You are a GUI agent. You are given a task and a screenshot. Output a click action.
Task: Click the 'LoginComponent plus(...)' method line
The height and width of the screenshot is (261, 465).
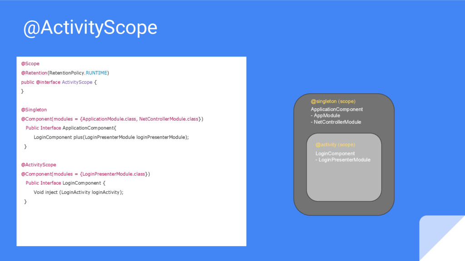pyautogui.click(x=111, y=137)
